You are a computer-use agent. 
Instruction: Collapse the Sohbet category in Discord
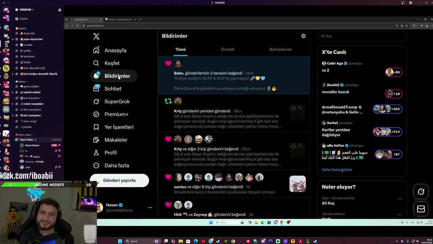pyautogui.click(x=22, y=82)
